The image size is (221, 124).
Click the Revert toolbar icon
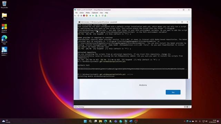[99, 15]
